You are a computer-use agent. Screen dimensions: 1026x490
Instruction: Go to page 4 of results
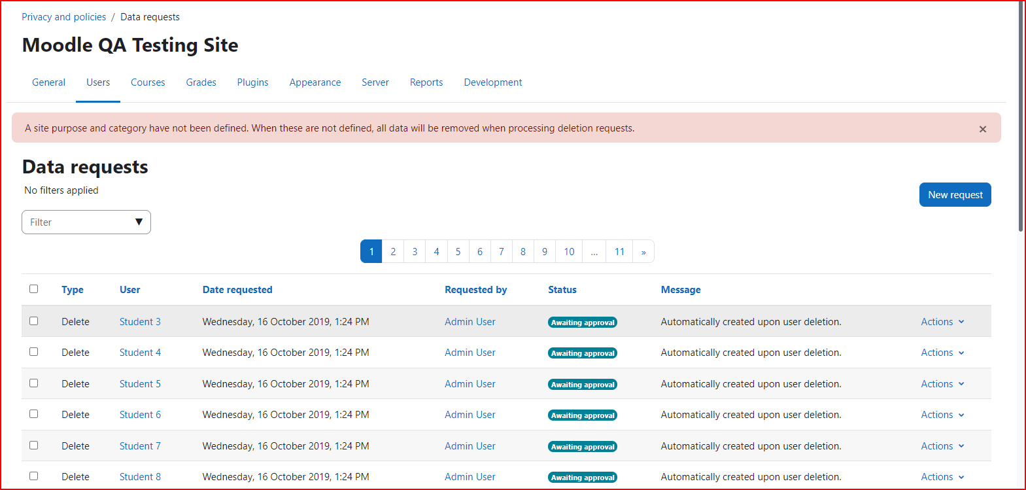tap(436, 252)
